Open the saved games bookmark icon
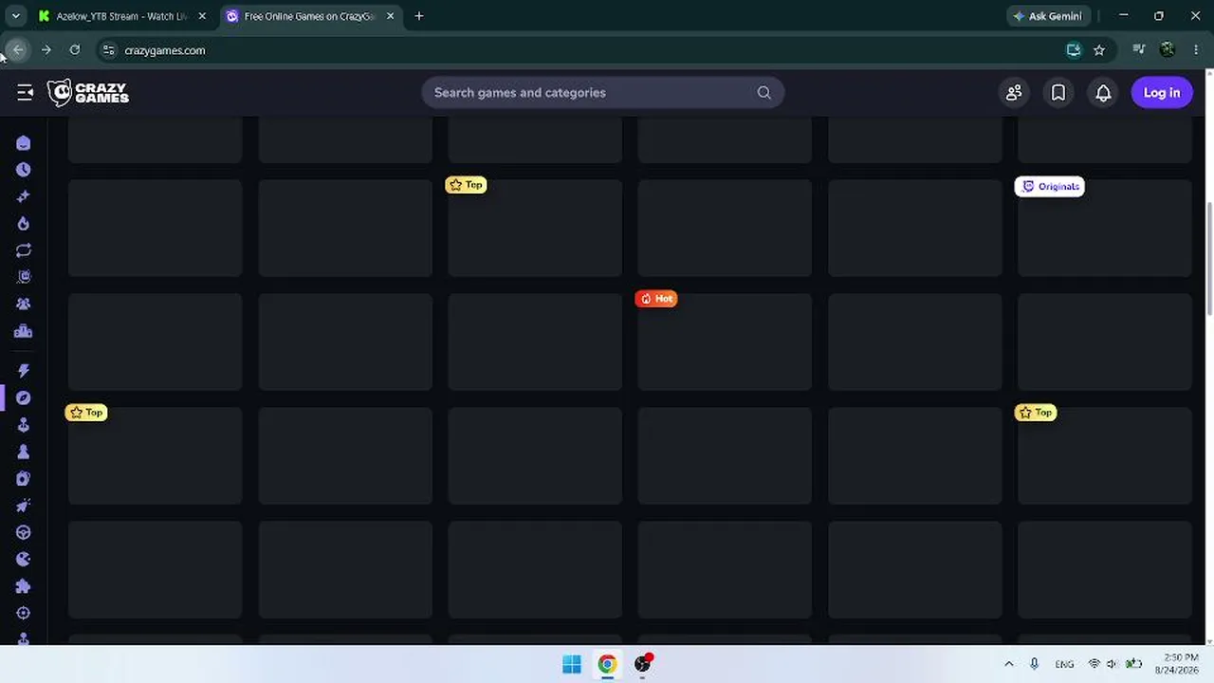Image resolution: width=1214 pixels, height=683 pixels. [1058, 92]
